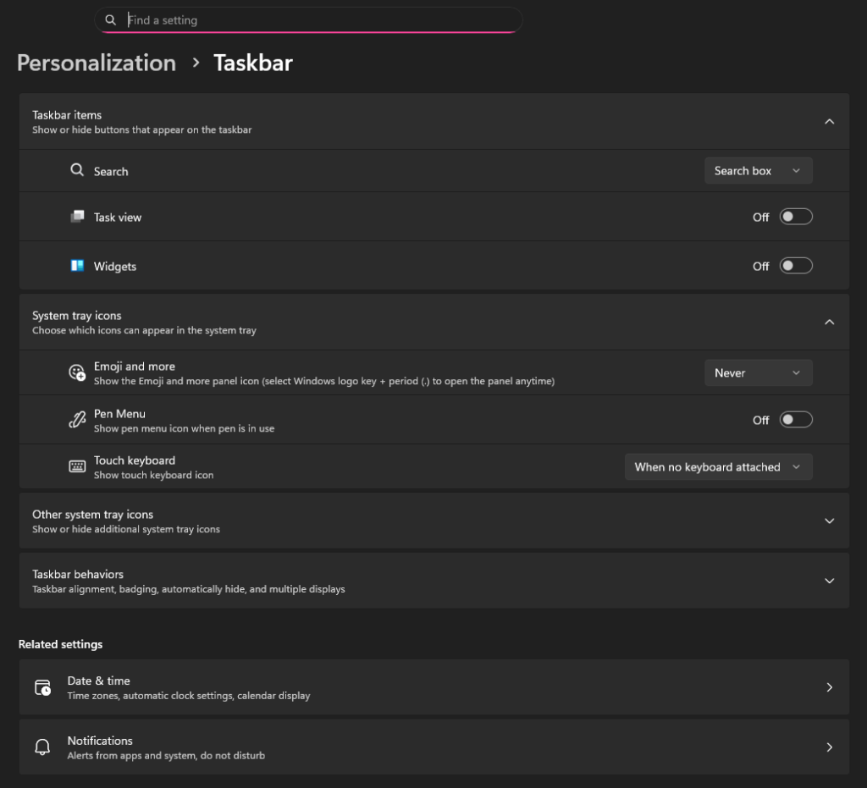Click the Touch keyboard icon

[76, 466]
